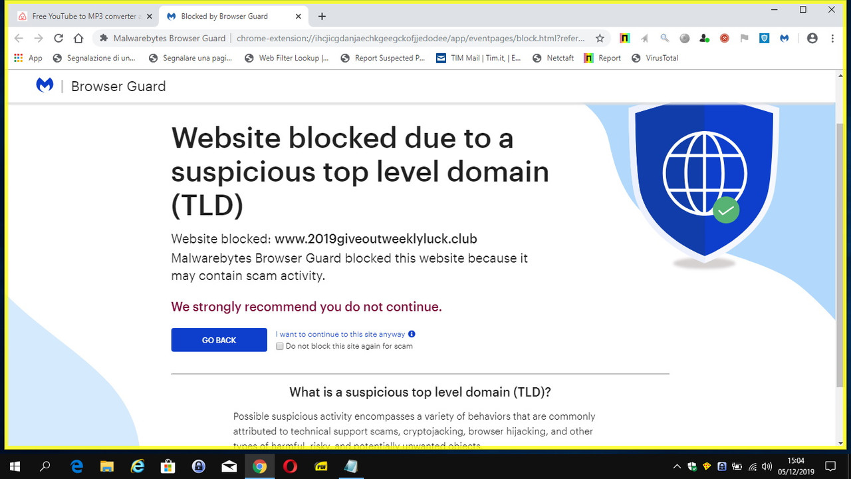
Task: Click the GO BACK button
Action: [x=219, y=340]
